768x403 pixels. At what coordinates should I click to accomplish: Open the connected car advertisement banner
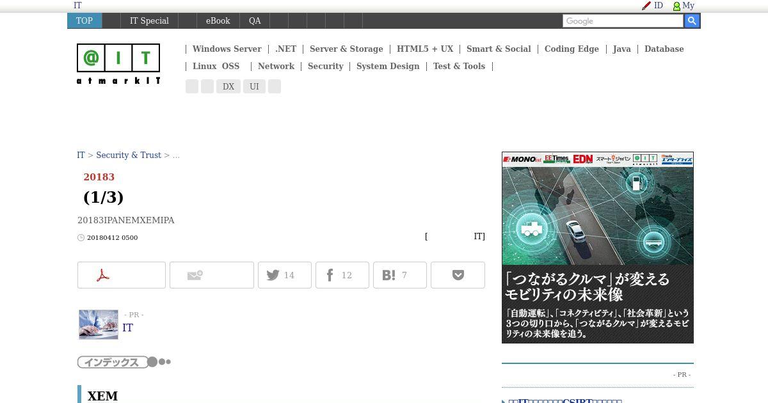coord(598,248)
